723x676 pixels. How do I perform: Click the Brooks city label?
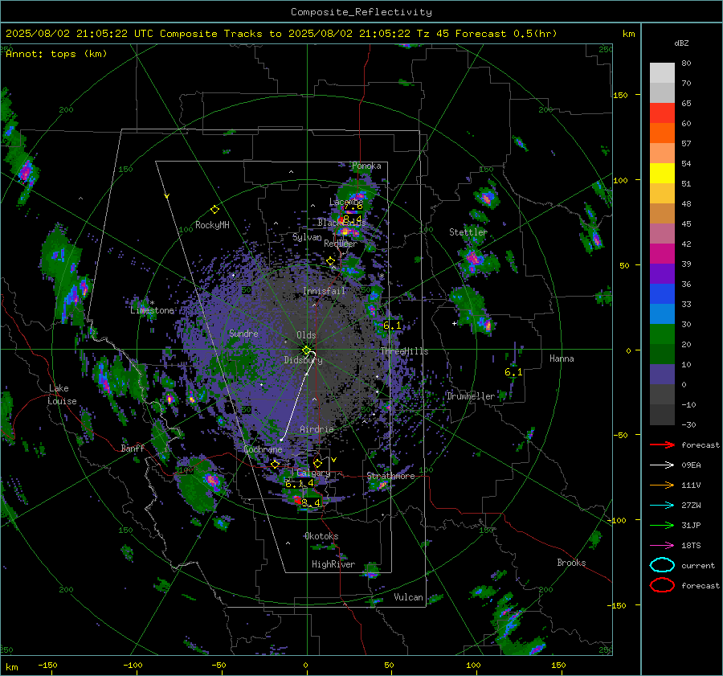pyautogui.click(x=571, y=563)
